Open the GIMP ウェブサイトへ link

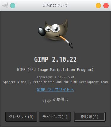coord(56,89)
